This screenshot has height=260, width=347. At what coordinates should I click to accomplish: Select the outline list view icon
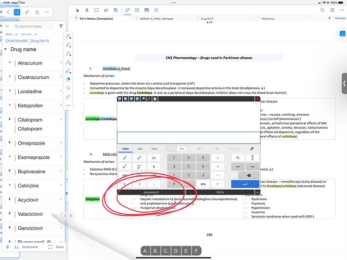pos(17,12)
